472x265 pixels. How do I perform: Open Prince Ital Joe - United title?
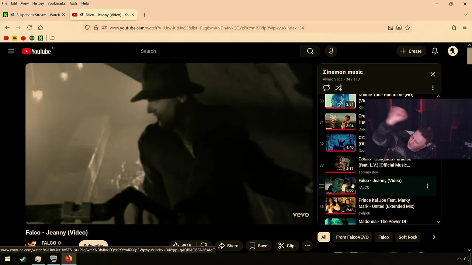(386, 203)
